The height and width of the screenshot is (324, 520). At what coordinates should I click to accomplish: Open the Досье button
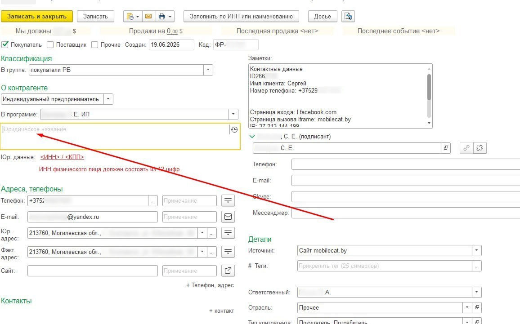323,16
